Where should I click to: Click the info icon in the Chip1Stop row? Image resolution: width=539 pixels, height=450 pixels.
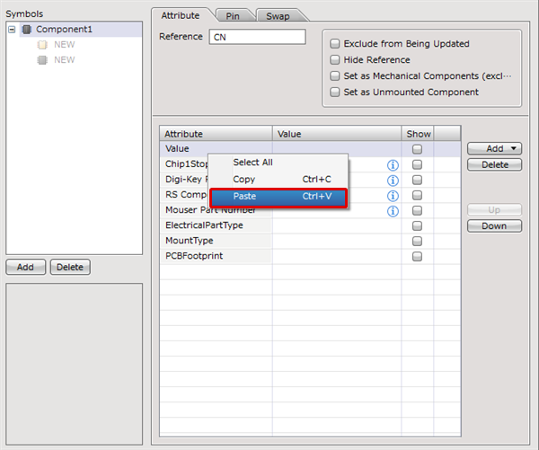393,165
